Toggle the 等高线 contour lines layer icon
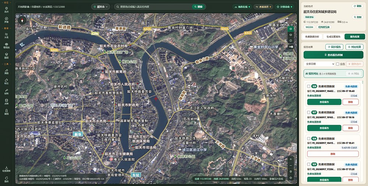The image size is (368, 186). [x=6, y=46]
